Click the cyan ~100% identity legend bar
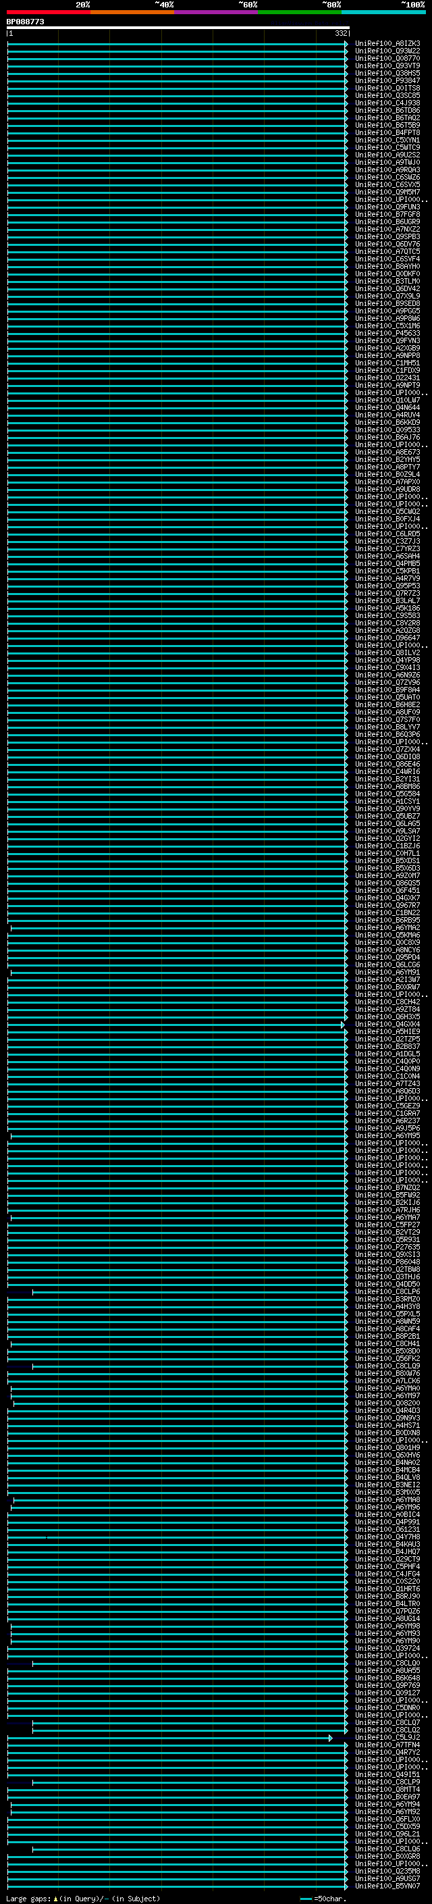This screenshot has height=1904, width=432. pos(383,13)
